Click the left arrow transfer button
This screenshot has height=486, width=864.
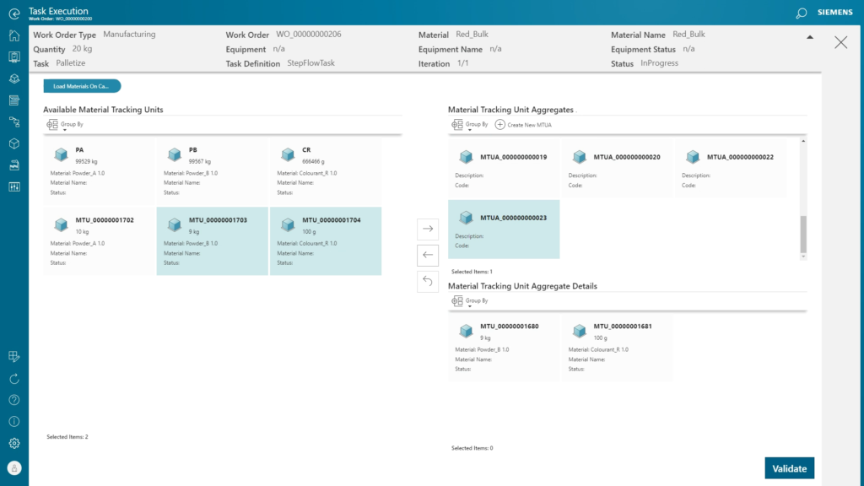[x=428, y=255]
